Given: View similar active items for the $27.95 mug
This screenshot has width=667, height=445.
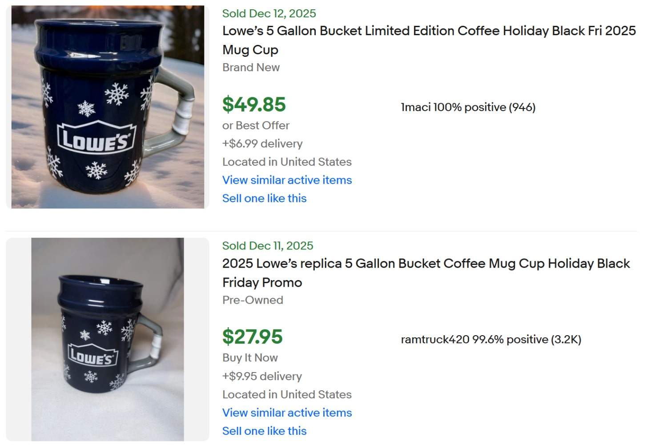Looking at the screenshot, I should [x=287, y=413].
